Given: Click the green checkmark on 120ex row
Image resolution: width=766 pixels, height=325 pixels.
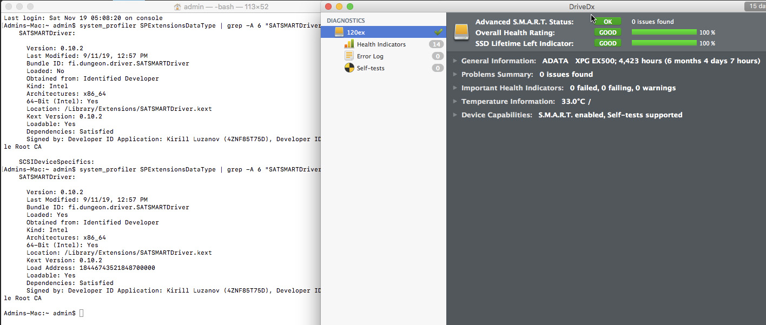Looking at the screenshot, I should (438, 32).
